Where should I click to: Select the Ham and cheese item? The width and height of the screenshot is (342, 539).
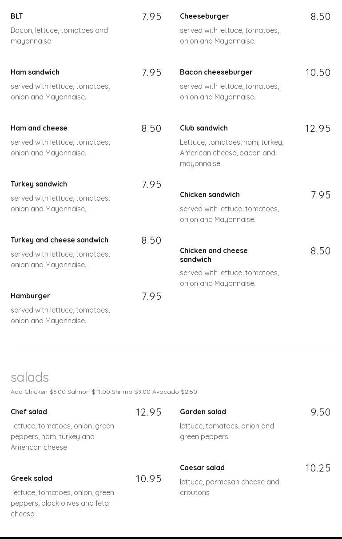coord(39,128)
